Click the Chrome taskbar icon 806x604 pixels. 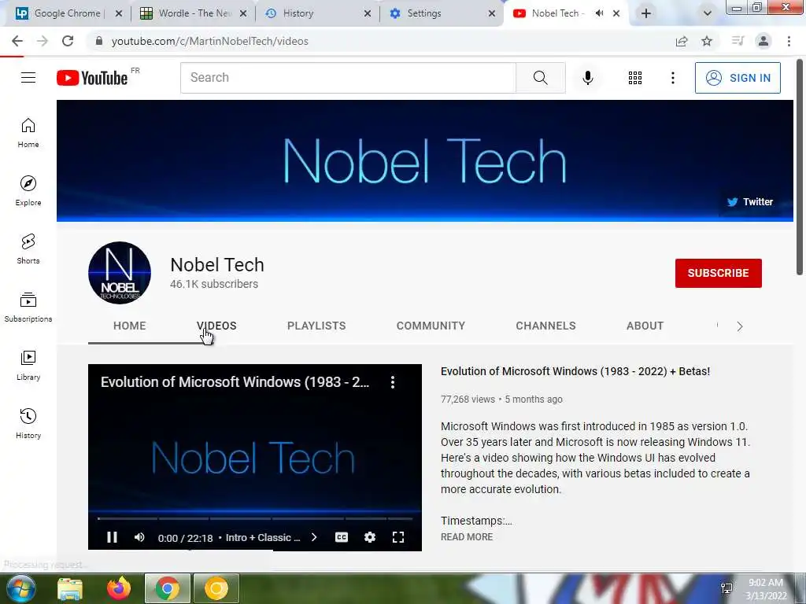167,588
